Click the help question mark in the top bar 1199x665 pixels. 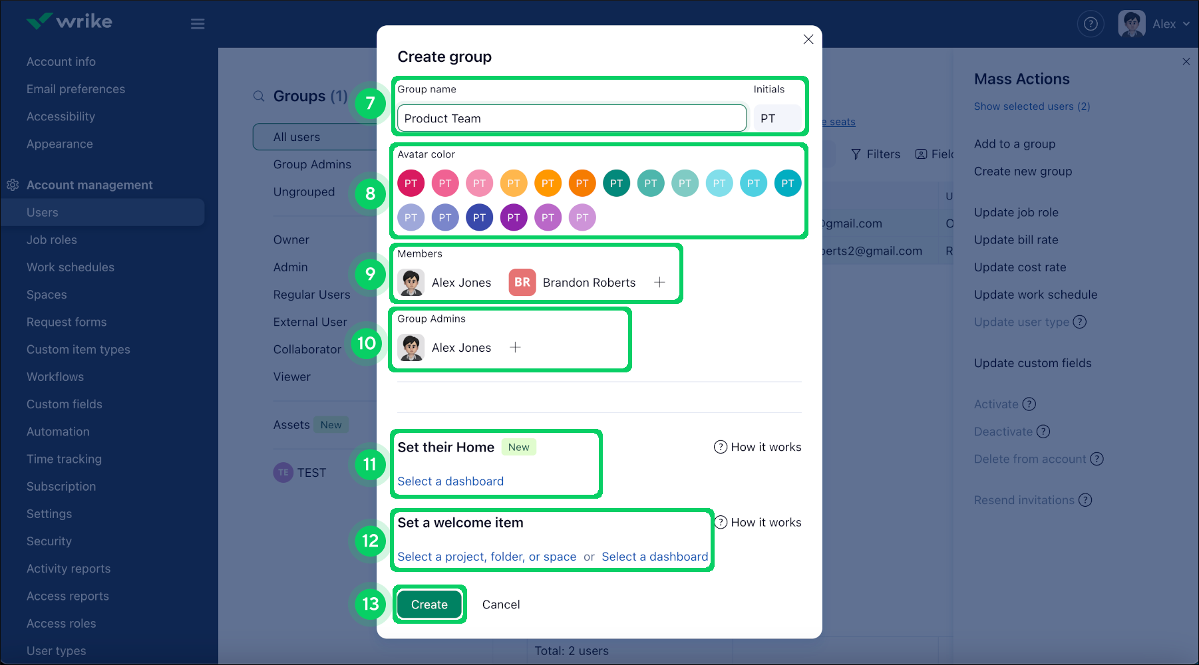1091,23
